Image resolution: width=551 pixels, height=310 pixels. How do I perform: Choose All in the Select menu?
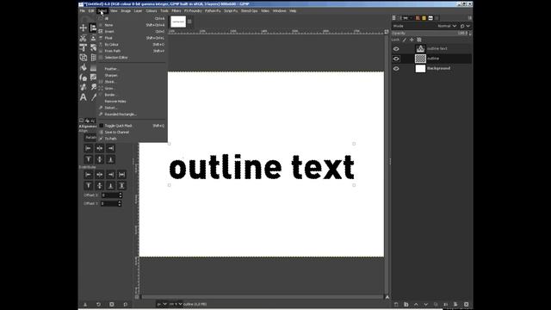[x=132, y=19]
